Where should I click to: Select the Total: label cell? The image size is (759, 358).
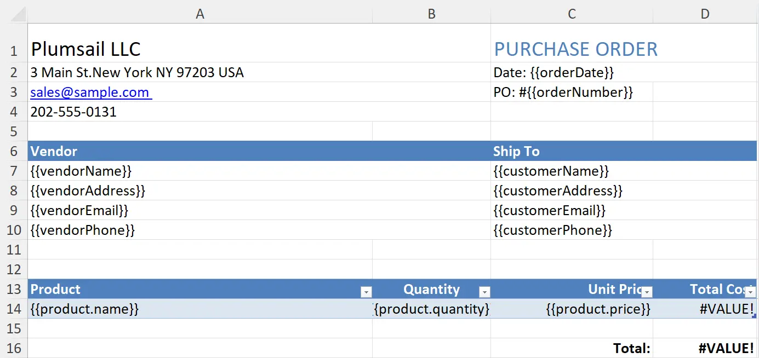coord(572,348)
